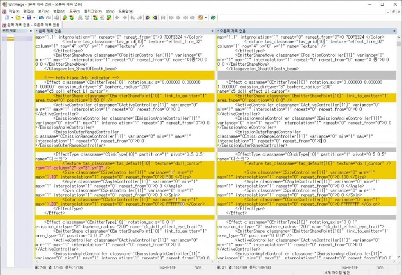Image resolution: width=402 pixels, height=275 pixels.
Task: Expand the New document dropdown arrow
Action: [x=11, y=18]
